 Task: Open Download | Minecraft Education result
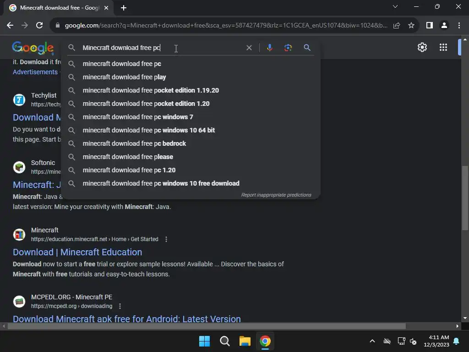click(x=77, y=252)
